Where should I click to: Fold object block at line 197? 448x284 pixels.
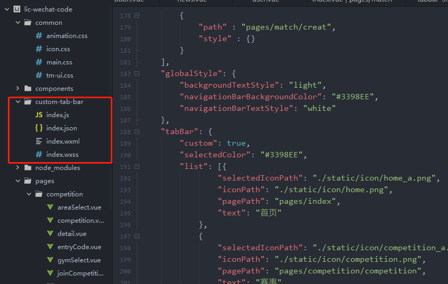(x=137, y=236)
